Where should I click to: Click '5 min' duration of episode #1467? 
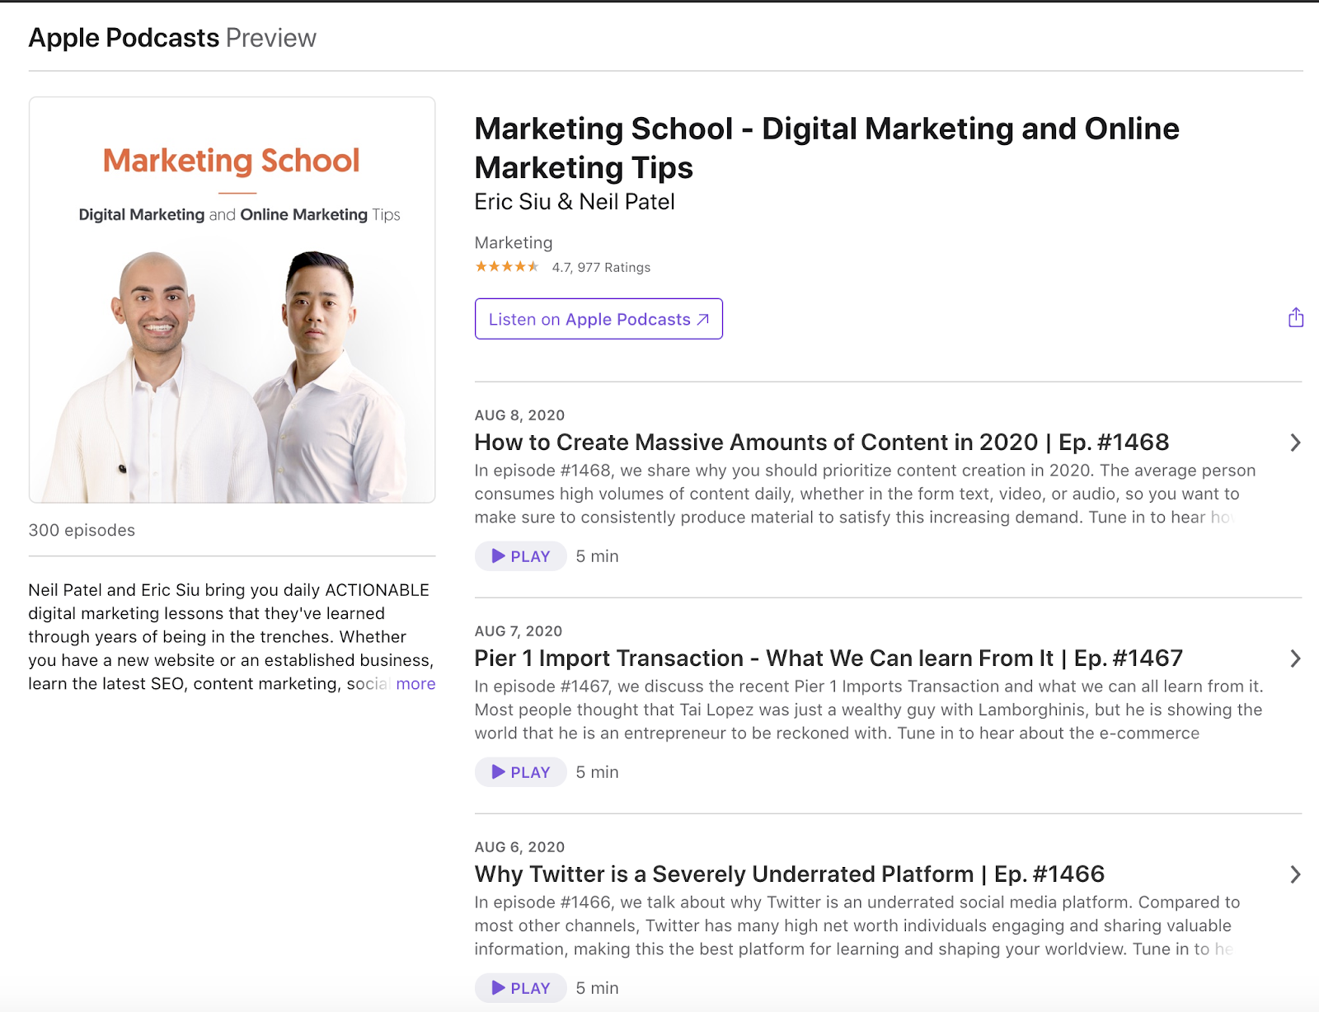coord(597,772)
